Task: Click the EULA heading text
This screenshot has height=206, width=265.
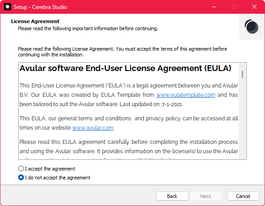Action: tap(125, 68)
